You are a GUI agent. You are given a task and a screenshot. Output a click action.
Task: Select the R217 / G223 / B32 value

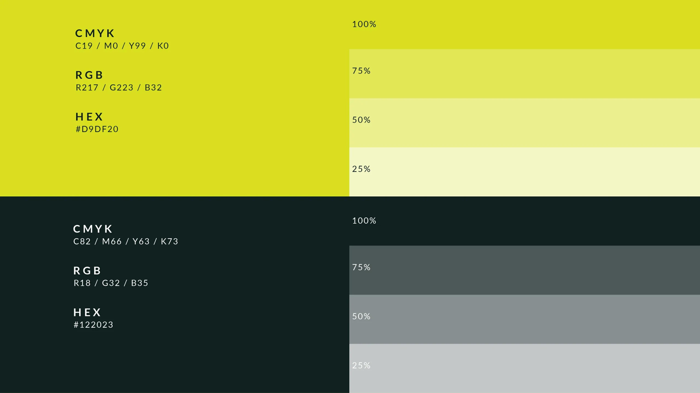point(119,88)
